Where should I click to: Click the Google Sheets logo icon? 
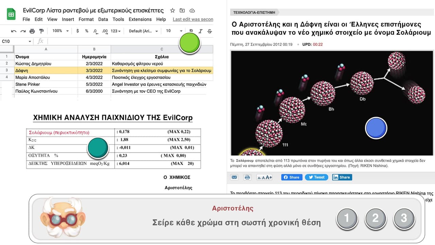pyautogui.click(x=11, y=14)
